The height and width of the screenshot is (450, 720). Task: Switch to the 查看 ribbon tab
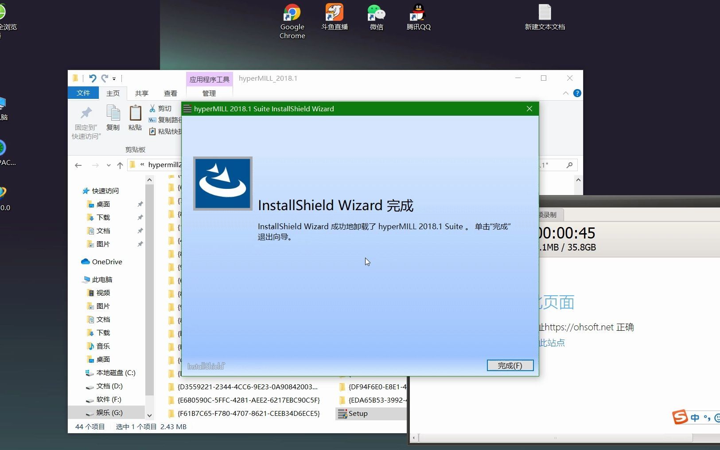[x=170, y=93]
